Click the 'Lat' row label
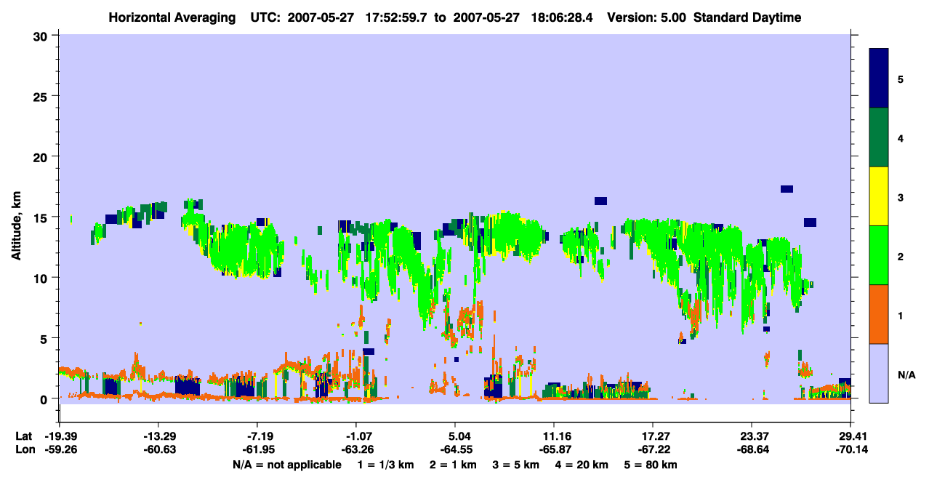Viewport: 945px width, 485px height. click(x=23, y=436)
